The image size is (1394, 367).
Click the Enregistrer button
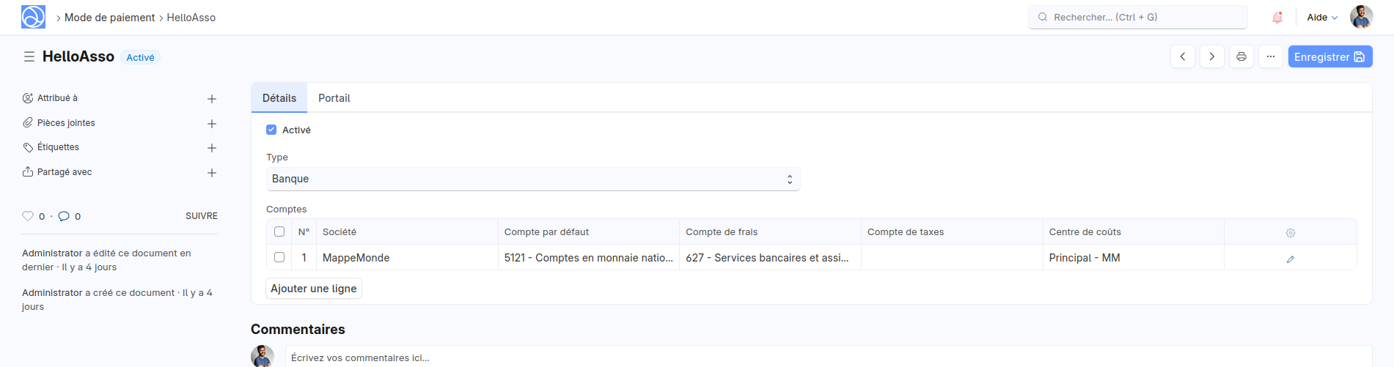tap(1329, 56)
